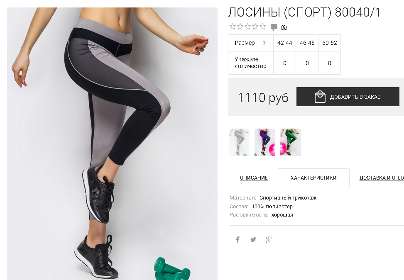Screen dimensions: 404x280
Task: Select the purple leggings color thumbnail
Action: pos(265,142)
